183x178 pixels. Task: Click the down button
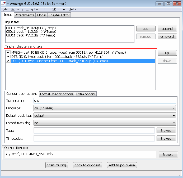tap(167, 61)
